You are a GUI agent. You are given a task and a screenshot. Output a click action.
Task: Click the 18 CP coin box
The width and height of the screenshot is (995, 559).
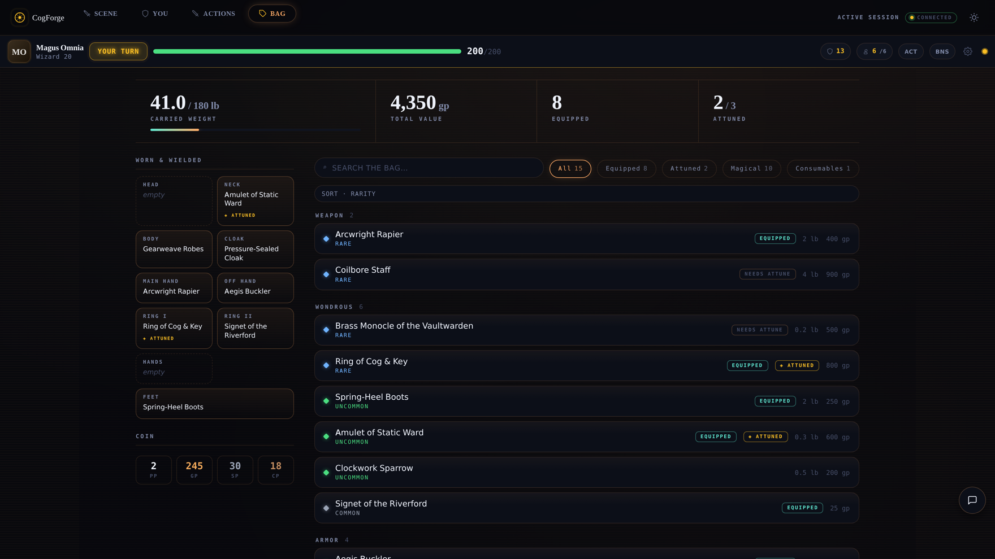[276, 470]
